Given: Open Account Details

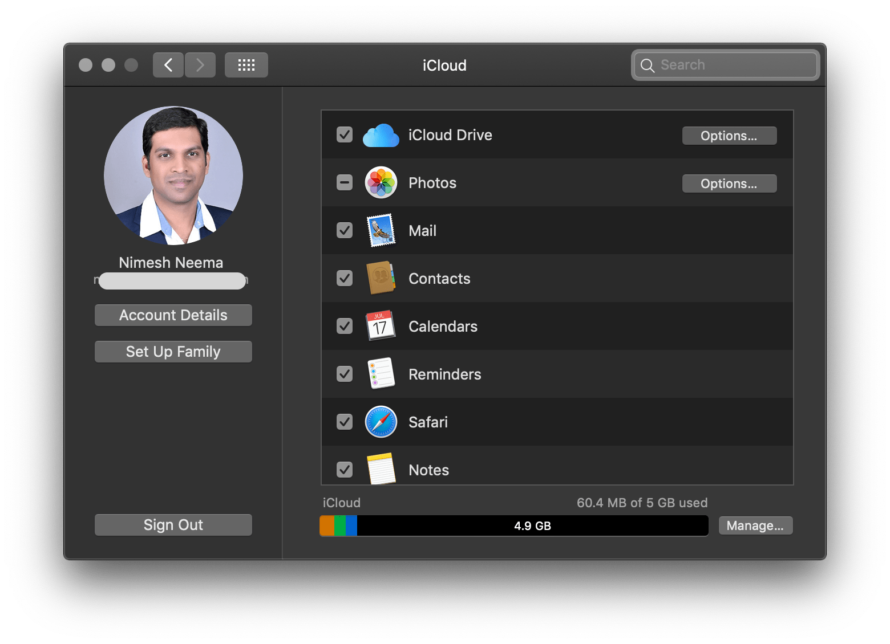Looking at the screenshot, I should [x=173, y=315].
